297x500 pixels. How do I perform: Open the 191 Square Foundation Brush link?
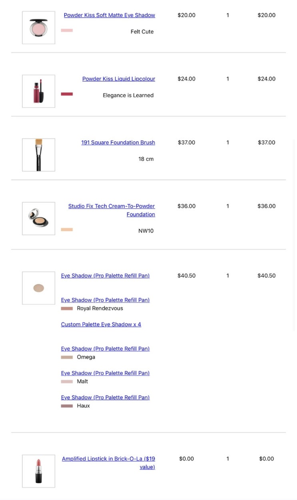(118, 142)
